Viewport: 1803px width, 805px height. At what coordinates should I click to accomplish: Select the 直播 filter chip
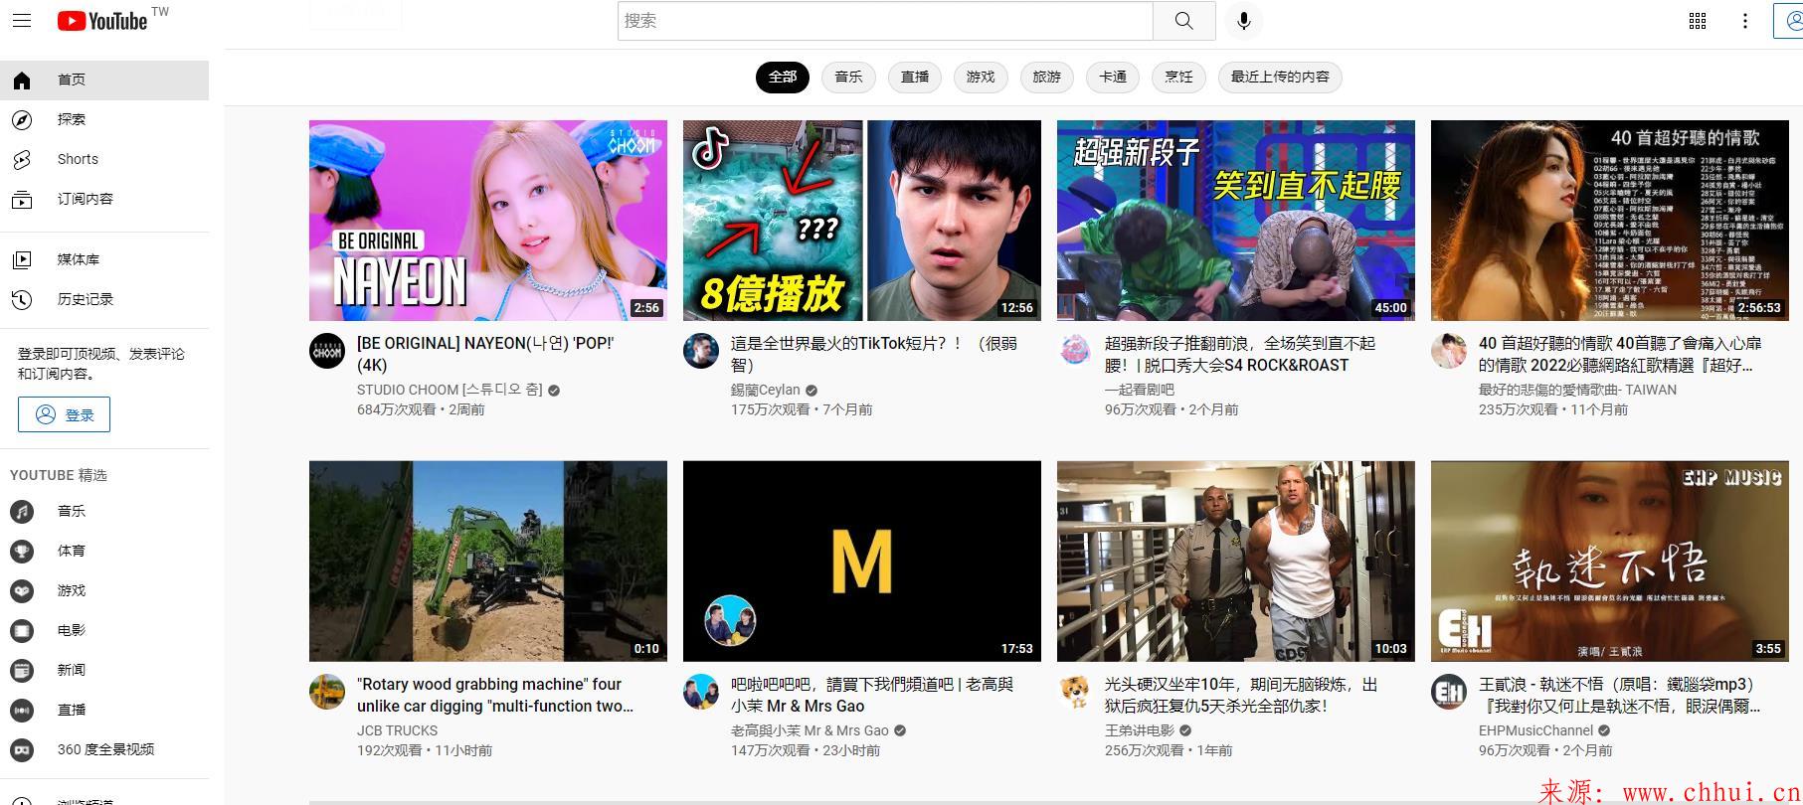point(915,78)
